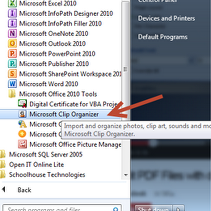Open Digital Certificate for VBA Projects
The image size is (211, 211).
coord(74,104)
